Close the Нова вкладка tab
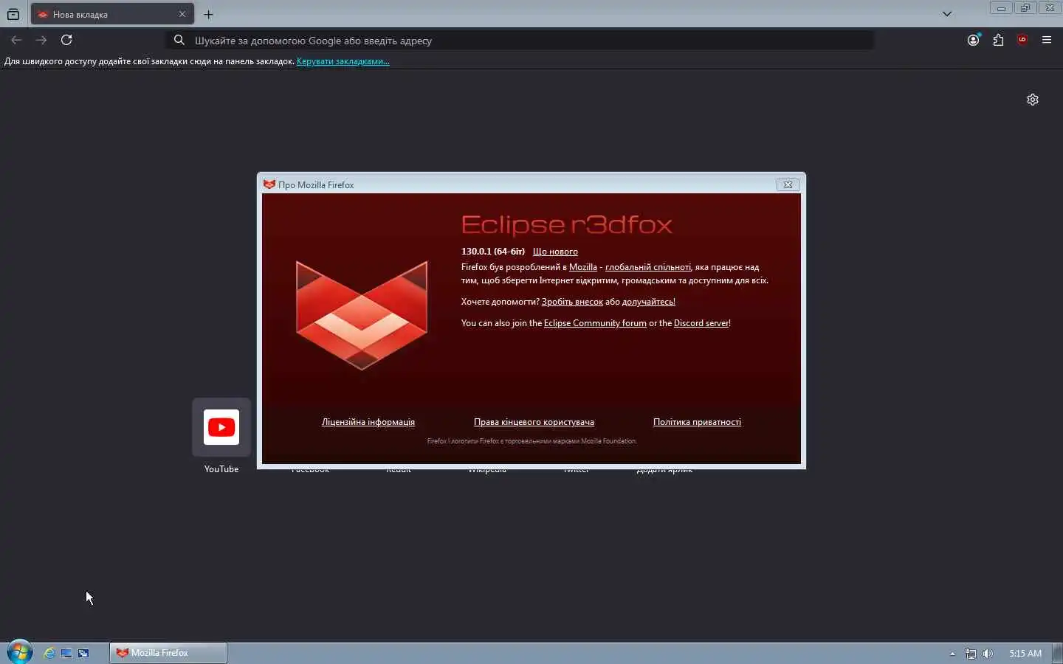Screen dimensions: 1063x664 182,14
